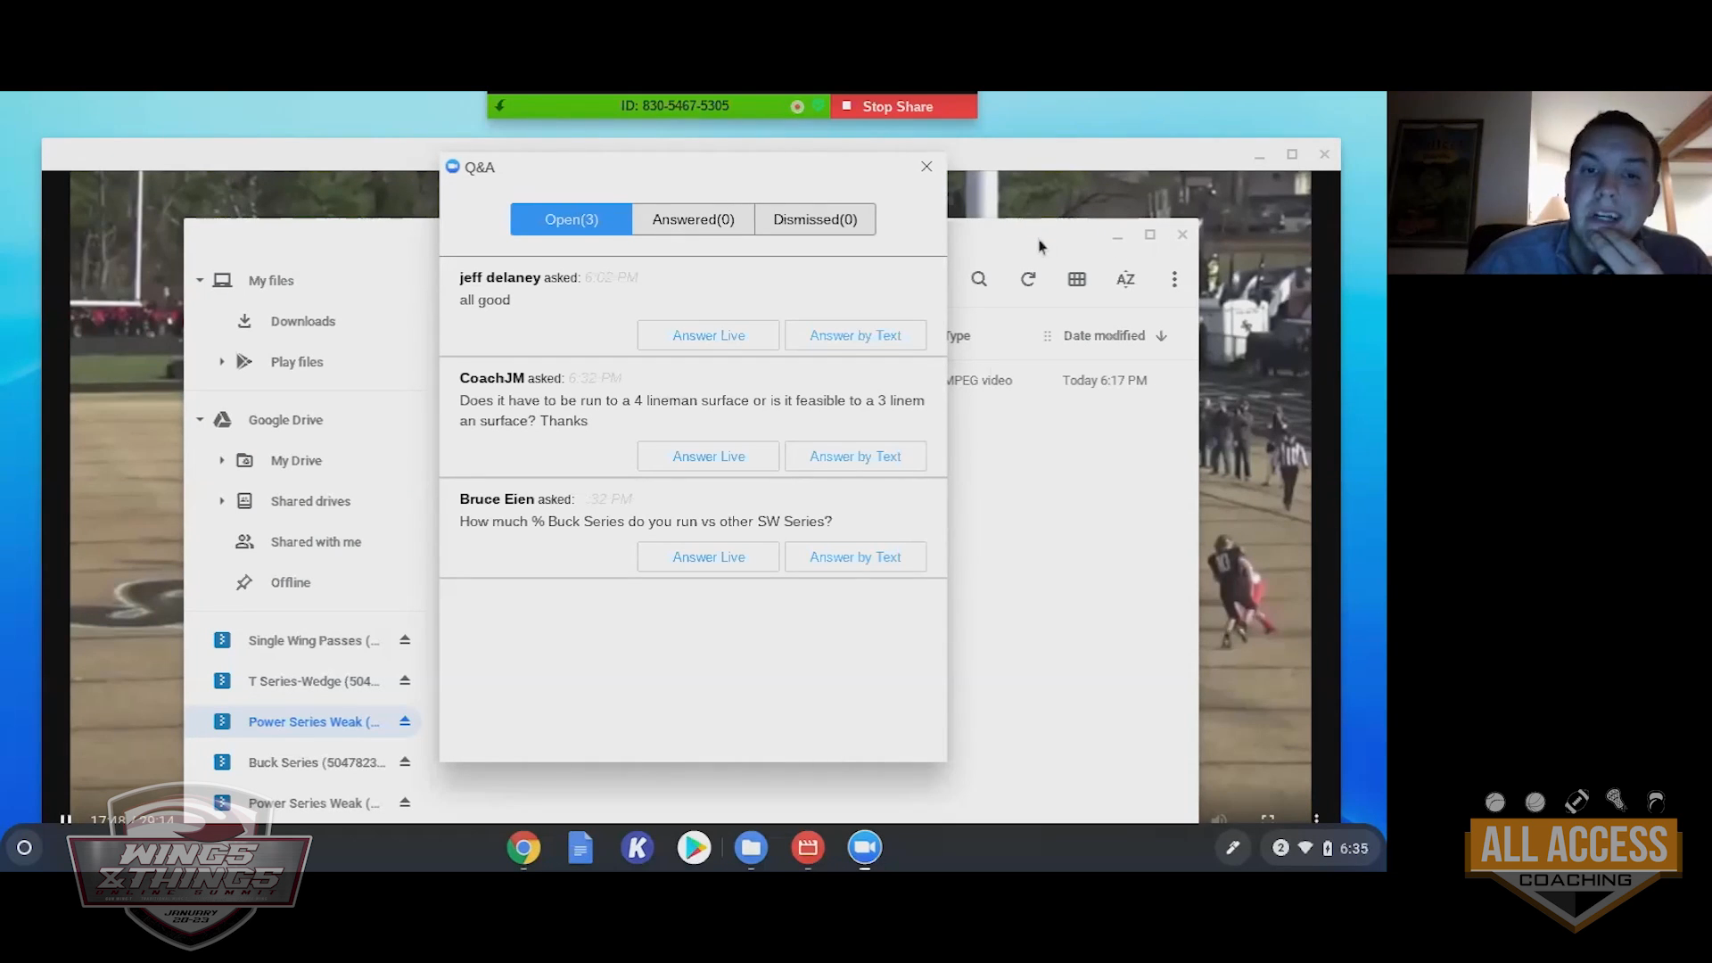The image size is (1712, 963).
Task: Switch to the Answered(0) tab
Action: click(x=693, y=219)
